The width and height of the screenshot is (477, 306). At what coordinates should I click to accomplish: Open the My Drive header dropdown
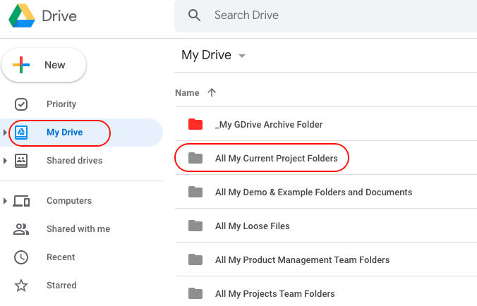pos(242,56)
